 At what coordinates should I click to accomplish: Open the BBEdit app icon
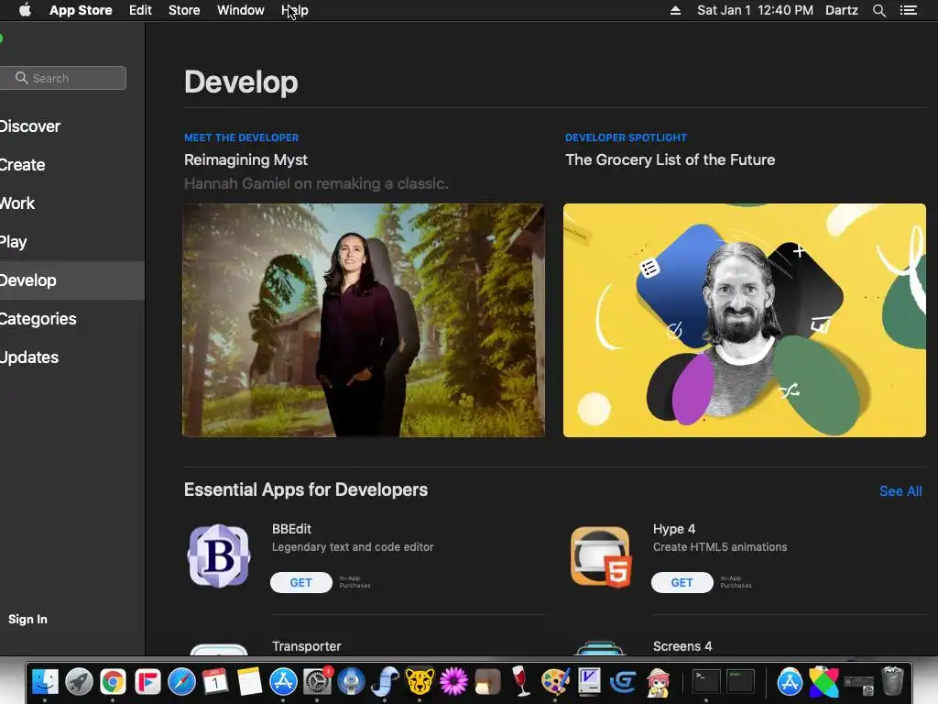point(218,556)
